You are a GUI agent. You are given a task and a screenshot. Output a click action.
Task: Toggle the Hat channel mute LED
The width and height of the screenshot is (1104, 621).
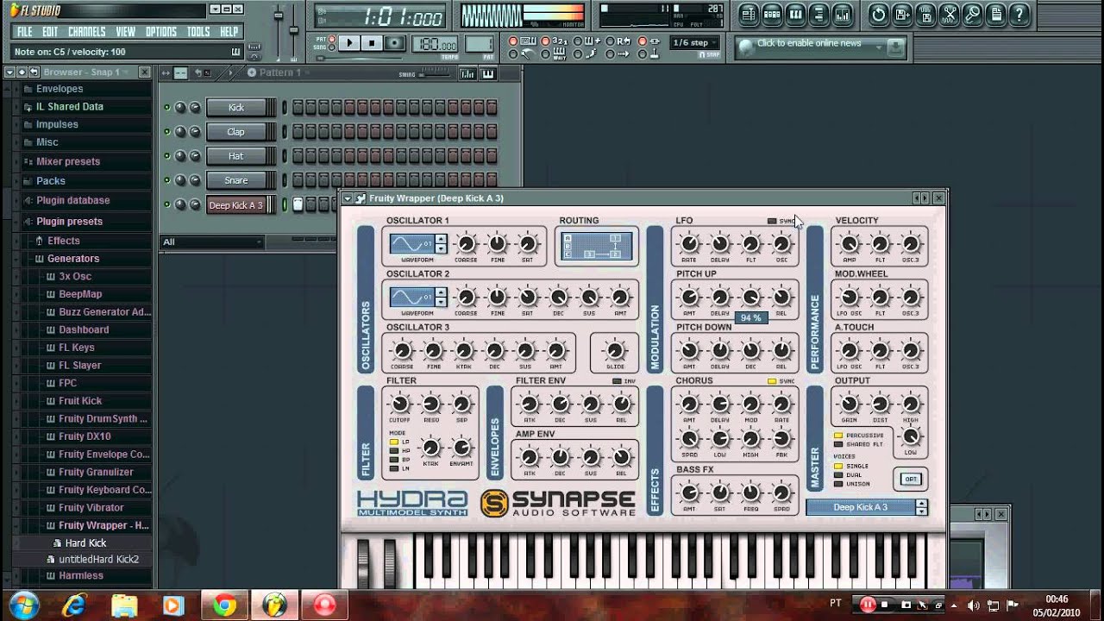click(167, 156)
